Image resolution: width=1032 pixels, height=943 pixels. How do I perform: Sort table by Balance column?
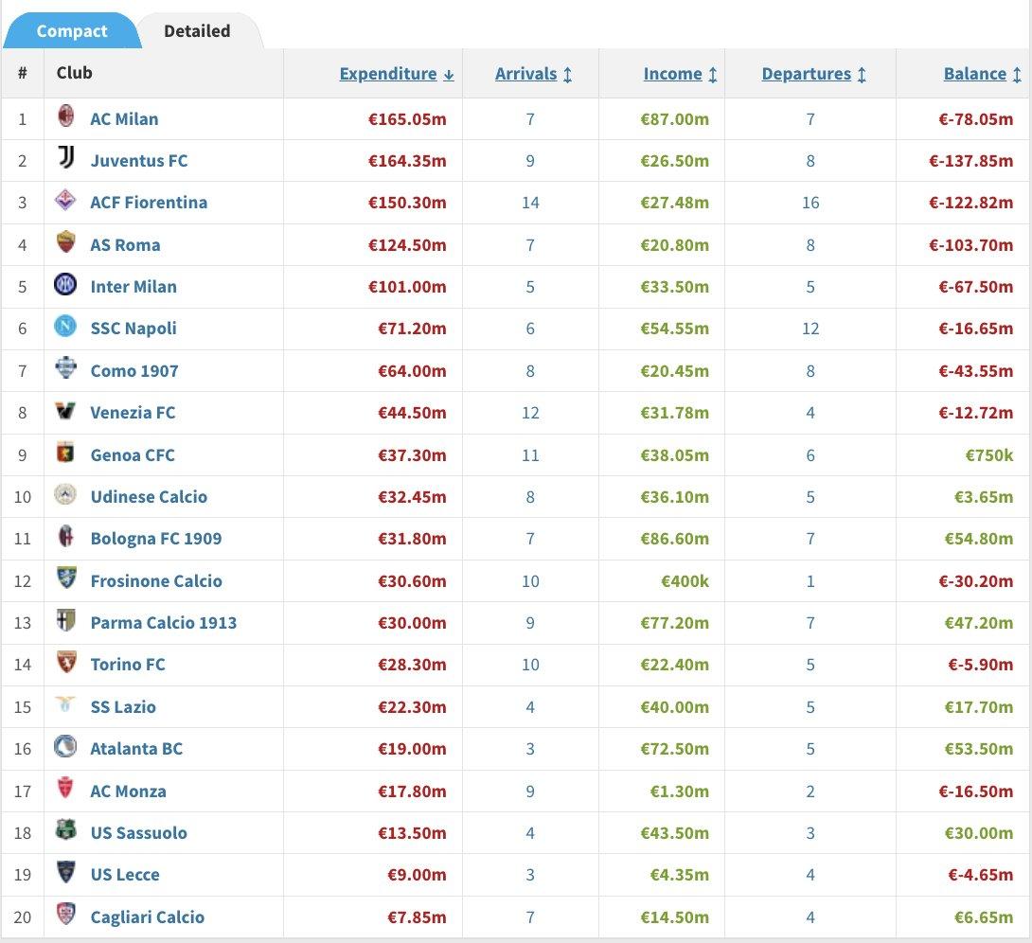pos(982,74)
